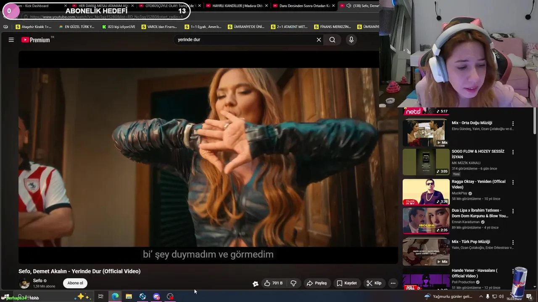The height and width of the screenshot is (302, 538).
Task: Open the 1+1 Eşyalı, Amerik... bookmark
Action: (203, 27)
